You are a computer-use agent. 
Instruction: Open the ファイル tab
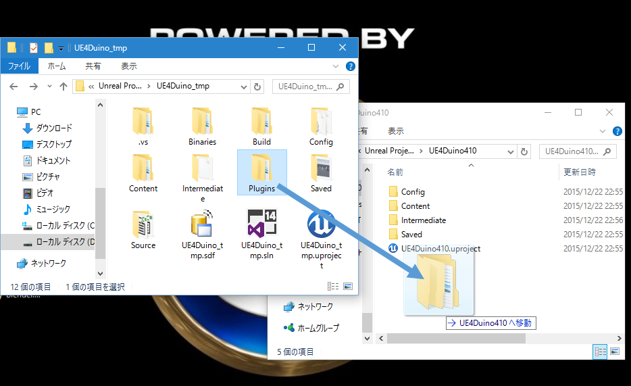coord(20,66)
